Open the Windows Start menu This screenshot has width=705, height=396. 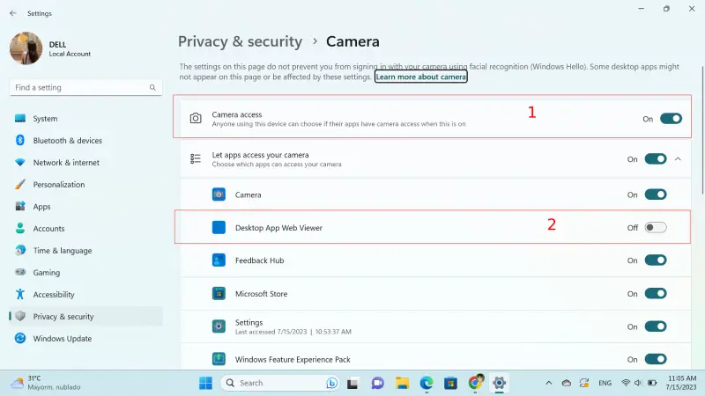[206, 383]
